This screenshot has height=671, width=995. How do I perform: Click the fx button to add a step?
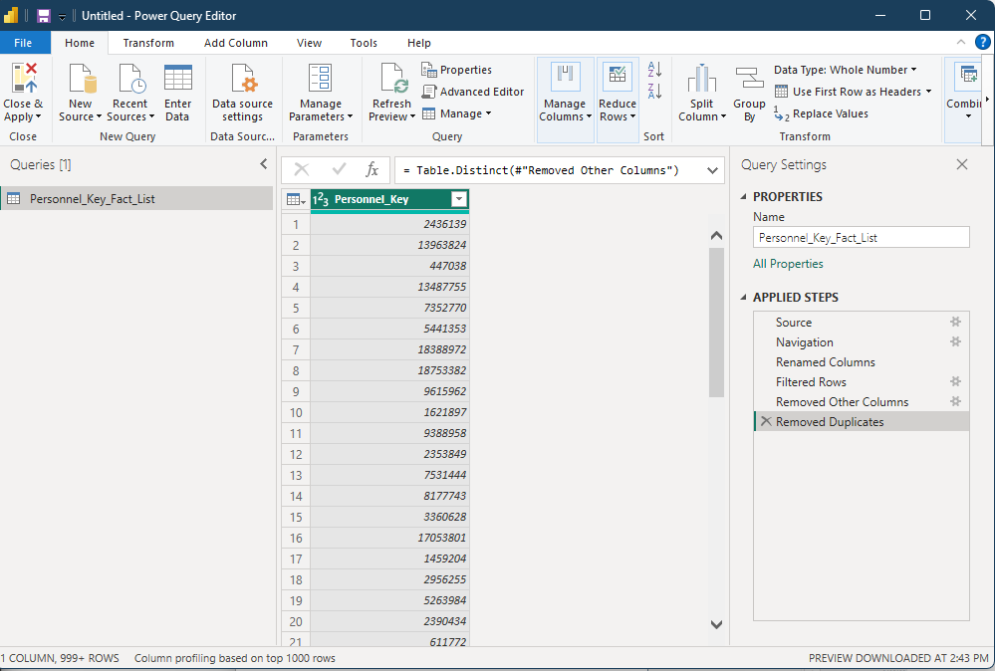(x=373, y=169)
